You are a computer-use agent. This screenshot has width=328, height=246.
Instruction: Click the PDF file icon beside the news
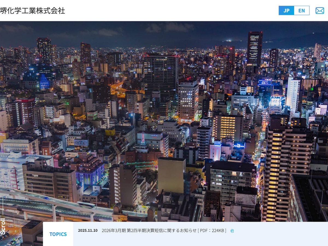point(232,231)
